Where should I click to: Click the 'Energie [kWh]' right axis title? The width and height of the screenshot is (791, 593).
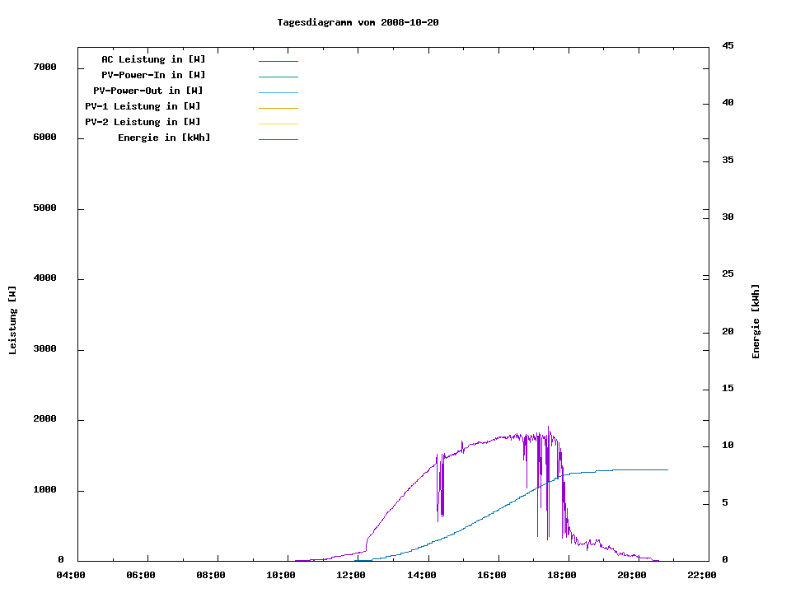click(x=756, y=321)
